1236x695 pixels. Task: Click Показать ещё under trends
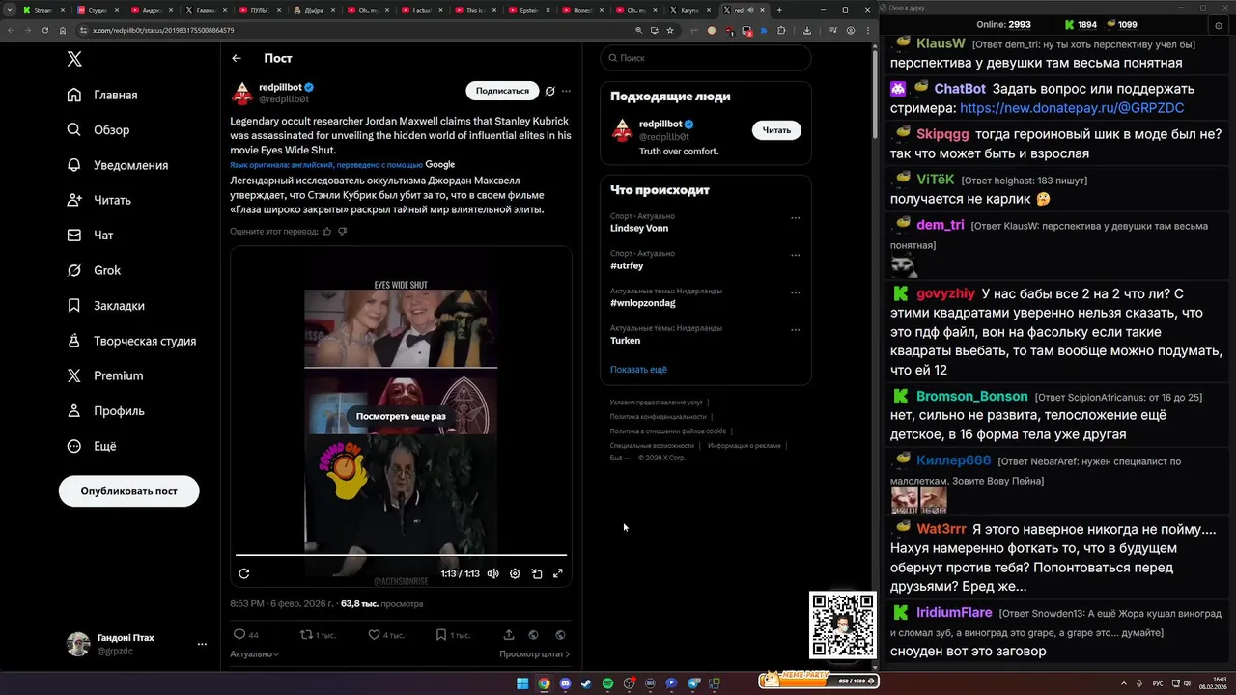pyautogui.click(x=638, y=370)
